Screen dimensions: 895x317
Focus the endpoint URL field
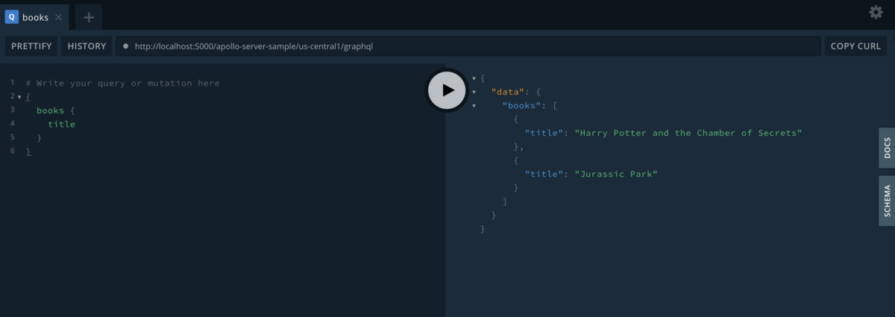(468, 46)
